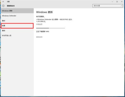Click the 更新和安全 header title
Viewport: 125px width, 97px height.
point(11,6)
